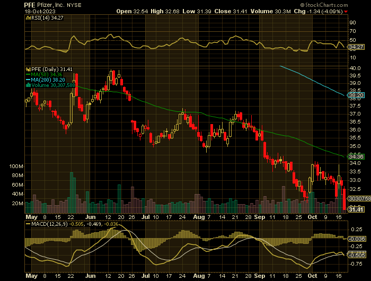Click the red down arrow change indicator
Viewport: 371px width, 281px height.
(346, 12)
